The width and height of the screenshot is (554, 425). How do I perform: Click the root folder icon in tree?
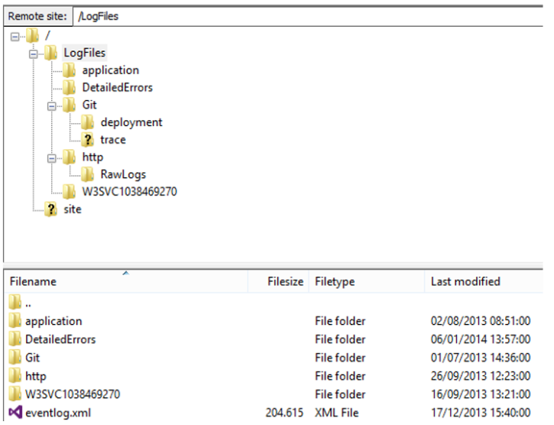(x=33, y=36)
